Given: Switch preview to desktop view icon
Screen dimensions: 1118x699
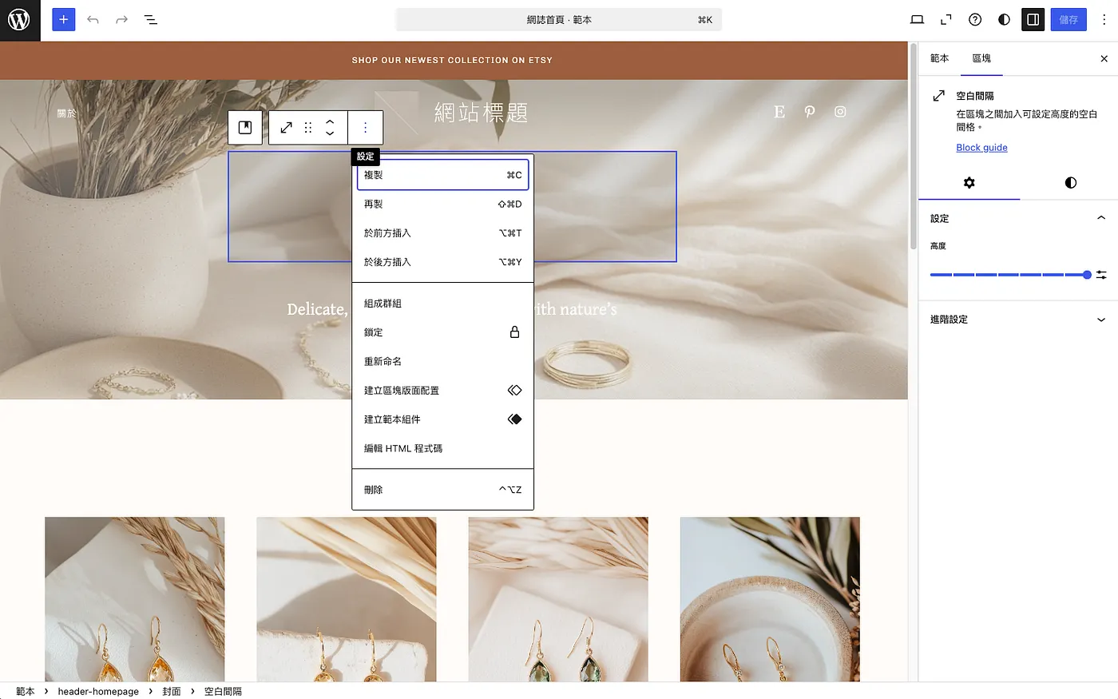Looking at the screenshot, I should 917,20.
